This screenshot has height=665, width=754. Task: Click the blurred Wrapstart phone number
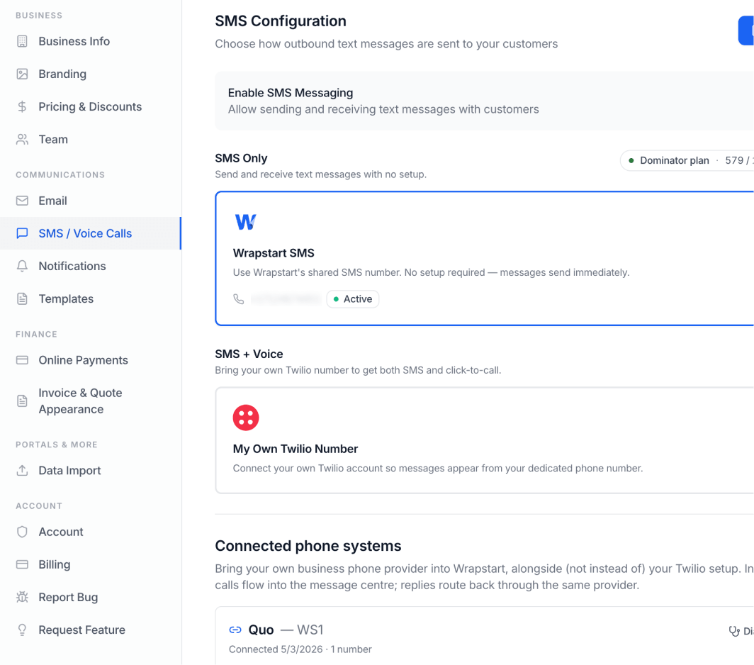[x=286, y=298]
